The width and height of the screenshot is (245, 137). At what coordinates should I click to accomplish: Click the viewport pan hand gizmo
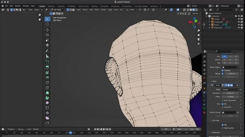click(199, 35)
